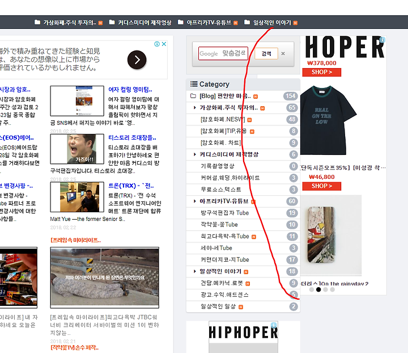Expand the 아프리카TV-유튜브 category arrow
Viewport: 408px width, 353px height.
coord(194,201)
